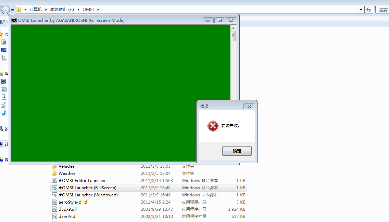
Task: Click the console icon in OMSI Launcher title bar
Action: click(14, 20)
